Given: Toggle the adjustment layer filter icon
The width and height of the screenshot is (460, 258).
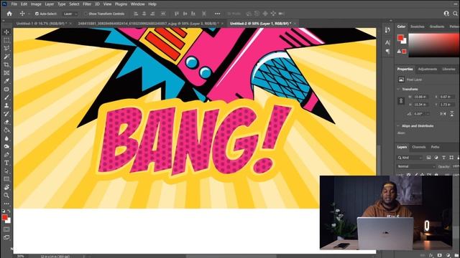Looking at the screenshot, I should click(x=436, y=158).
